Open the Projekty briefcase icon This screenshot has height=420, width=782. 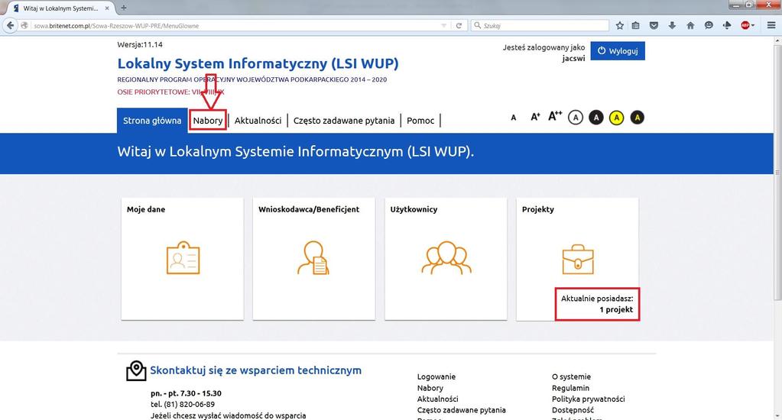pyautogui.click(x=578, y=259)
